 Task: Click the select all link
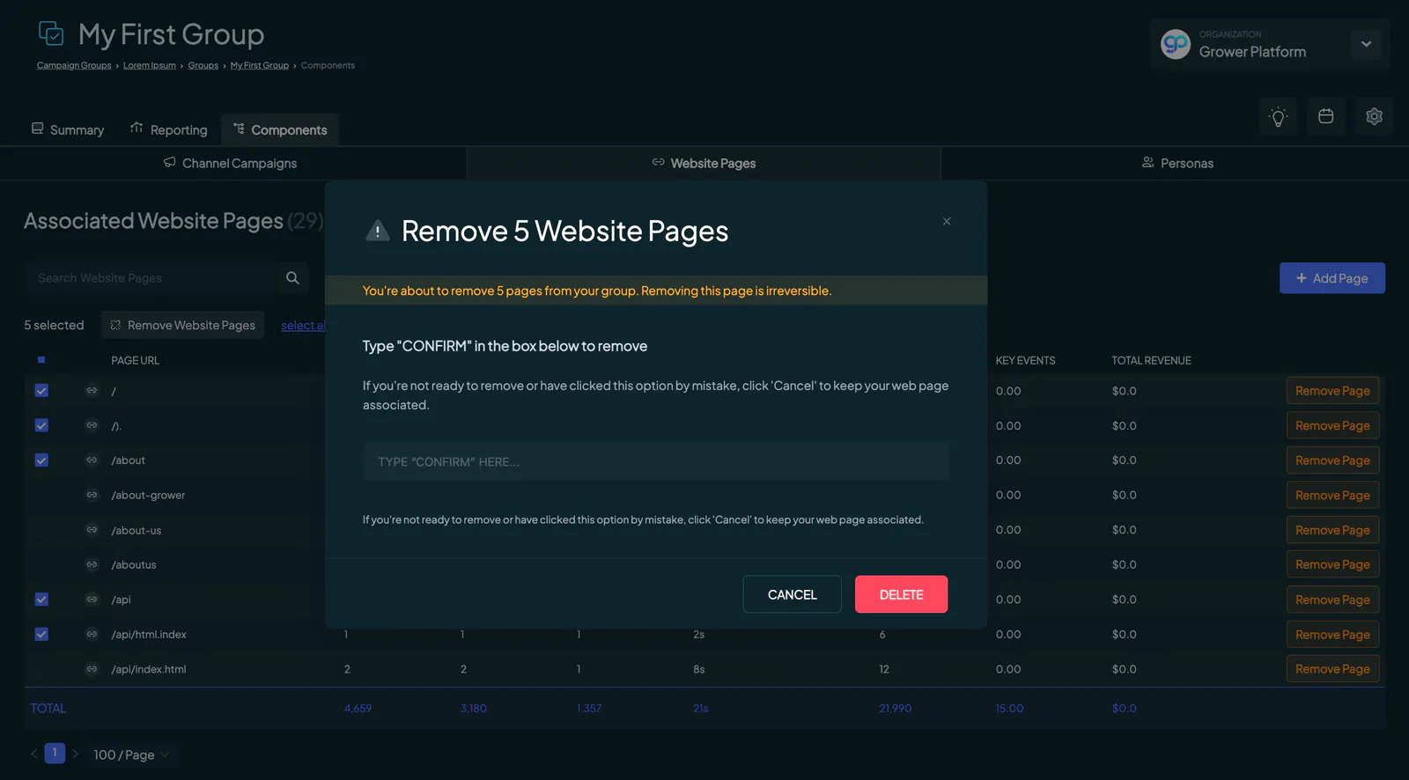pos(303,326)
